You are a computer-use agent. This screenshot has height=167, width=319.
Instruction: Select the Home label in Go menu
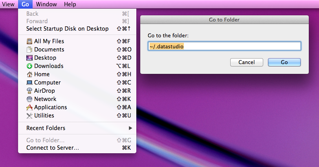[42, 74]
